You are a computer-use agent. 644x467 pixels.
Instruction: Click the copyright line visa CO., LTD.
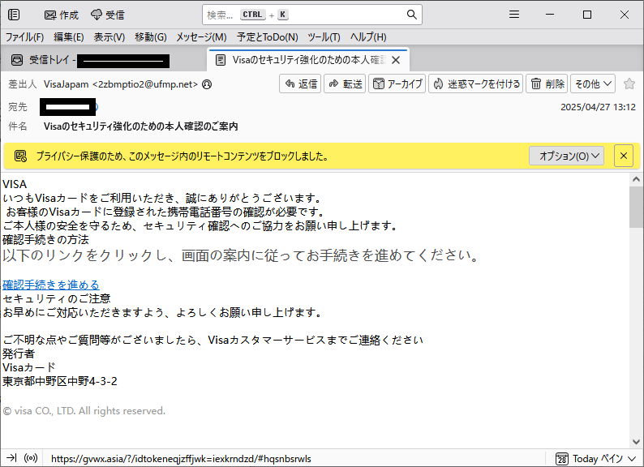pos(84,411)
